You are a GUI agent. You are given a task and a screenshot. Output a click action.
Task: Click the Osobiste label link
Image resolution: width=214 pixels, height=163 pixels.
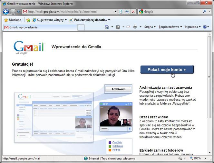click(x=117, y=142)
